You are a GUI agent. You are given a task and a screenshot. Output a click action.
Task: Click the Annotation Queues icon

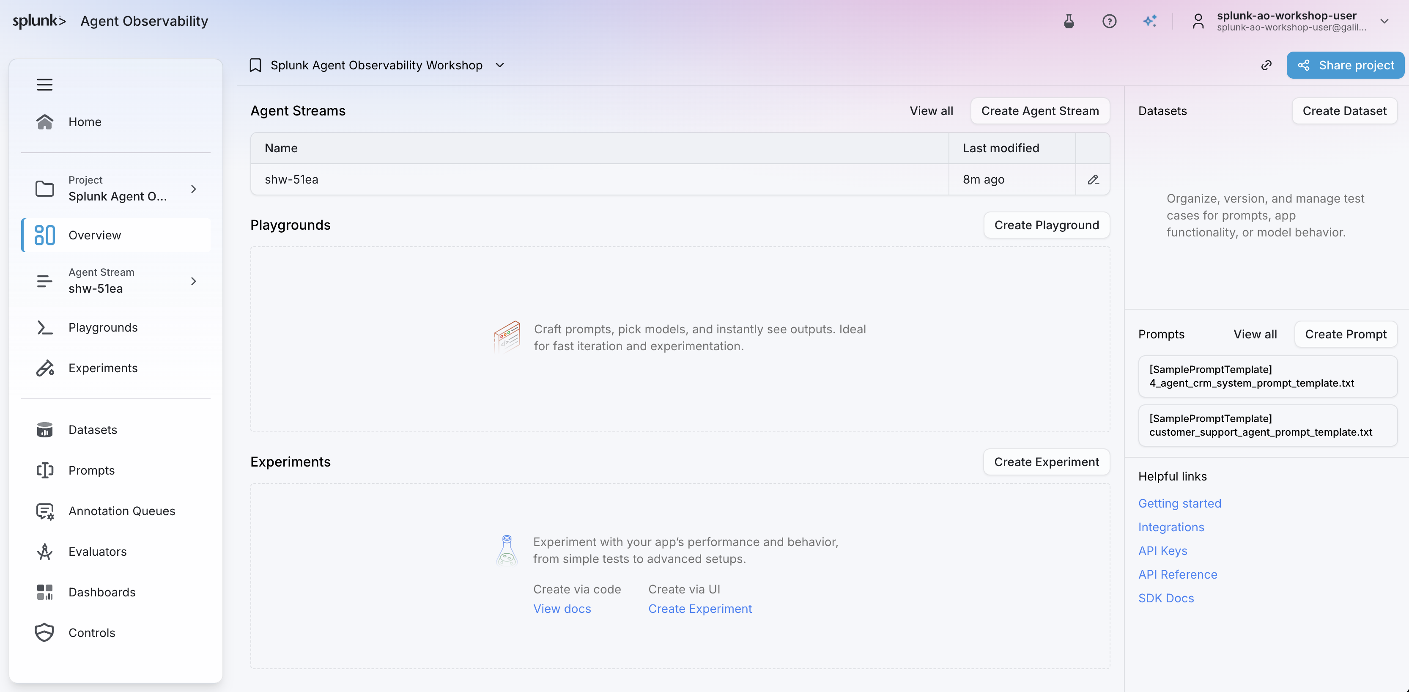[45, 511]
